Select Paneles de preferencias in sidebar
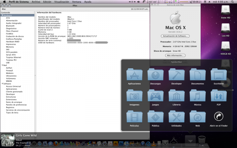The image size is (237, 148). [16, 105]
